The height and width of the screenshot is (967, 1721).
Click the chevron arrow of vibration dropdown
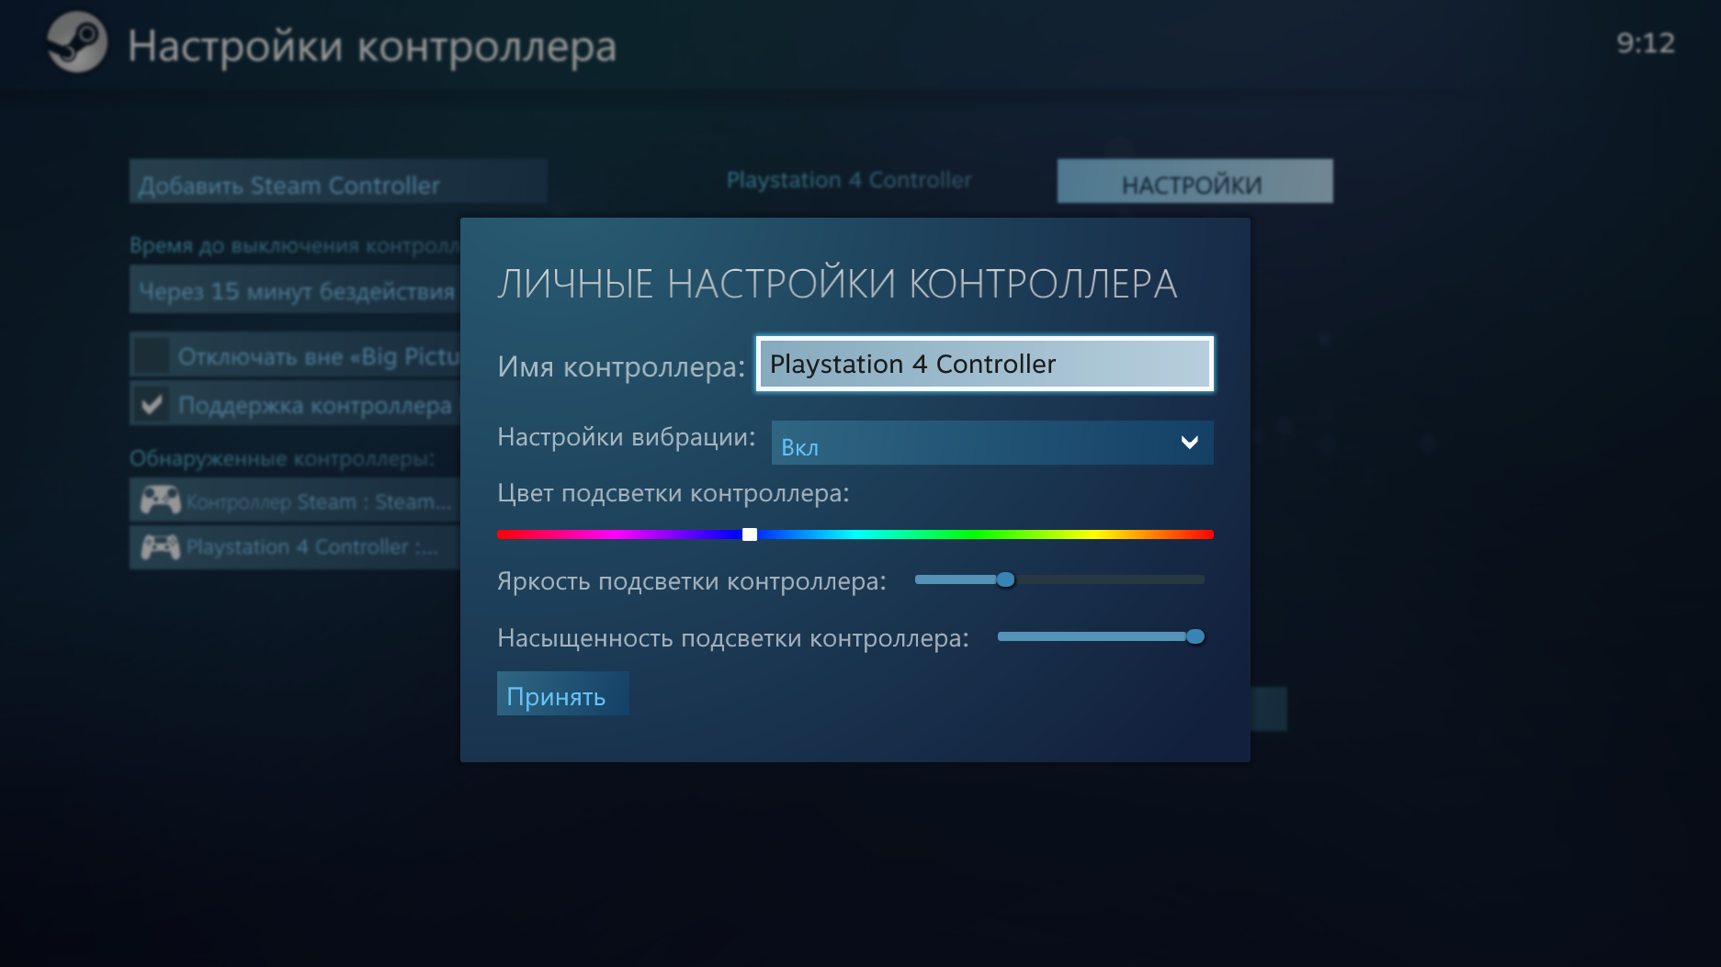click(x=1189, y=443)
